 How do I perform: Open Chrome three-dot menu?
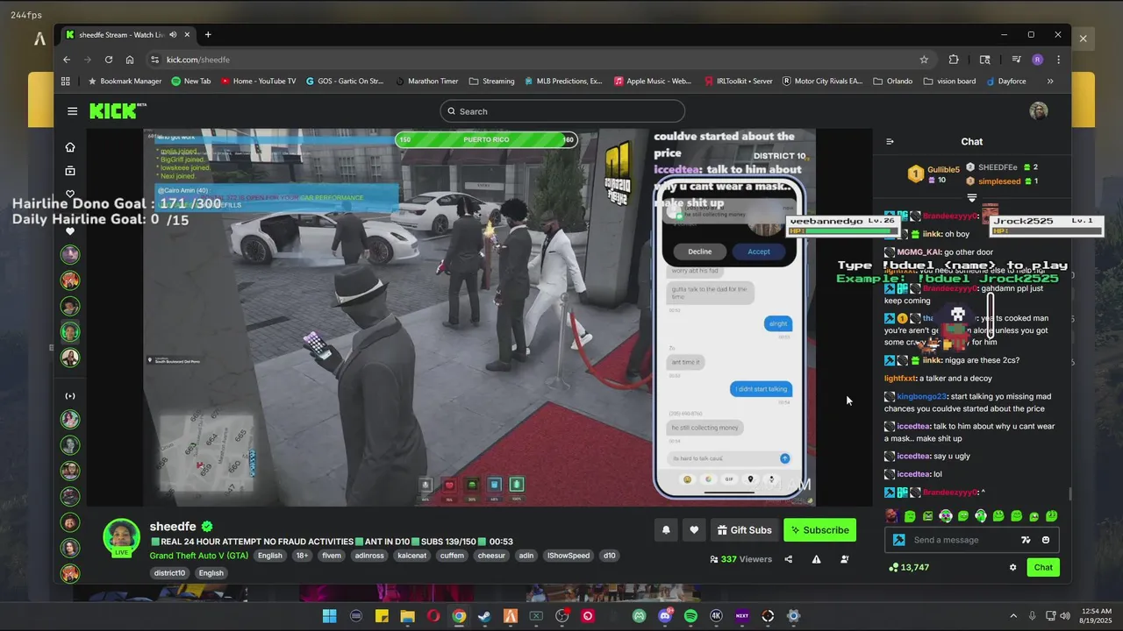[x=1059, y=60]
